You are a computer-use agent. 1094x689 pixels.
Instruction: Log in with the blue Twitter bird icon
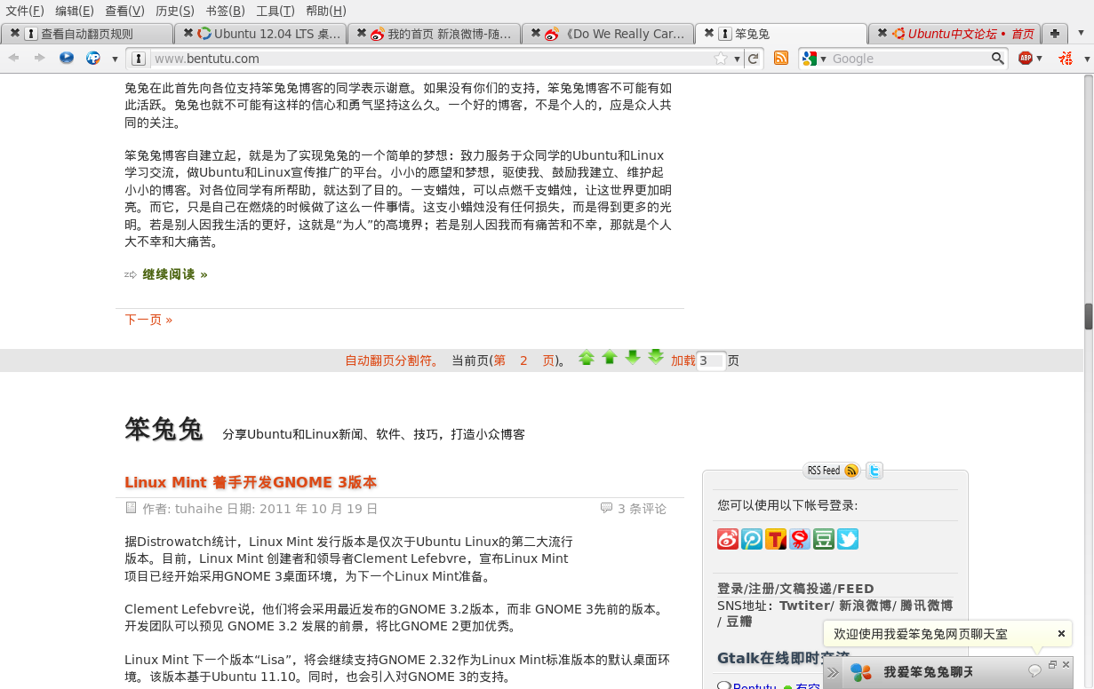pyautogui.click(x=848, y=539)
